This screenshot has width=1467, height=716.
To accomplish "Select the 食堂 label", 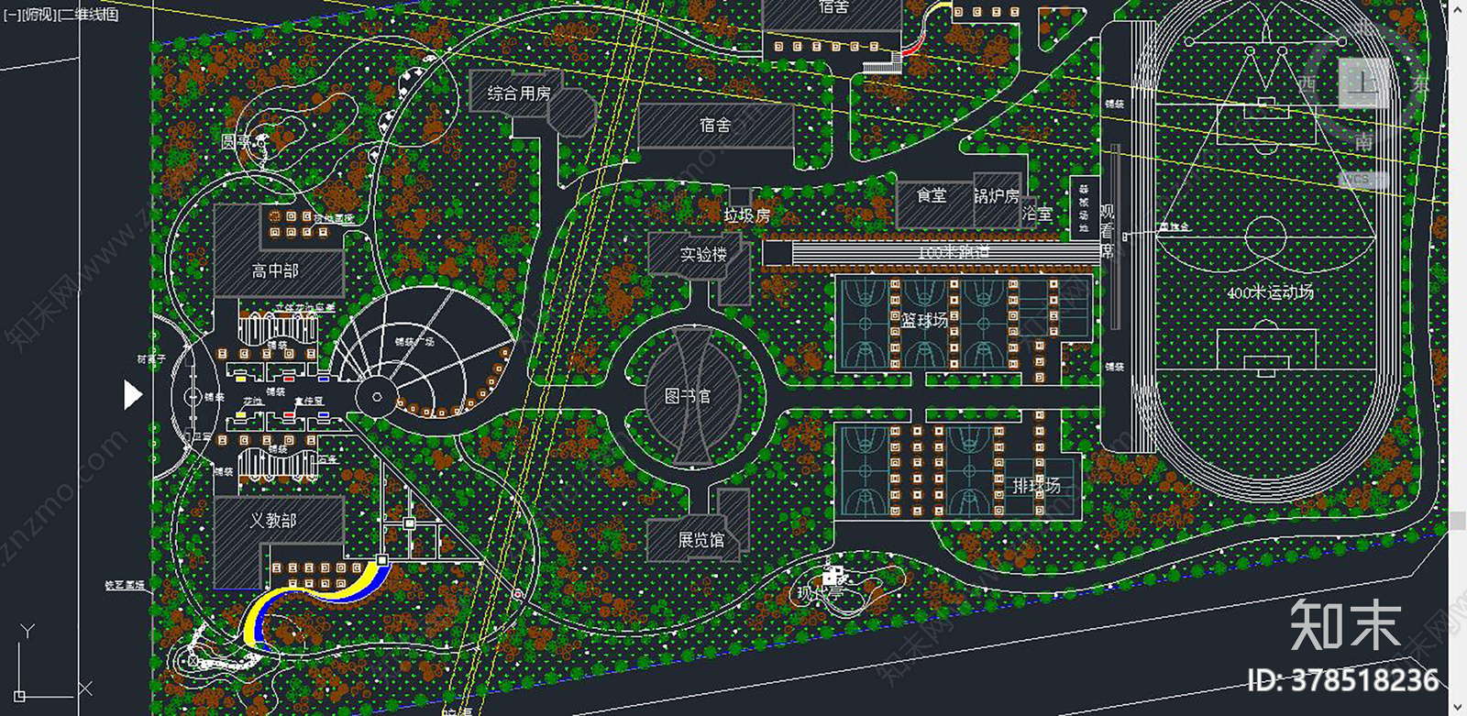I will pos(932,195).
